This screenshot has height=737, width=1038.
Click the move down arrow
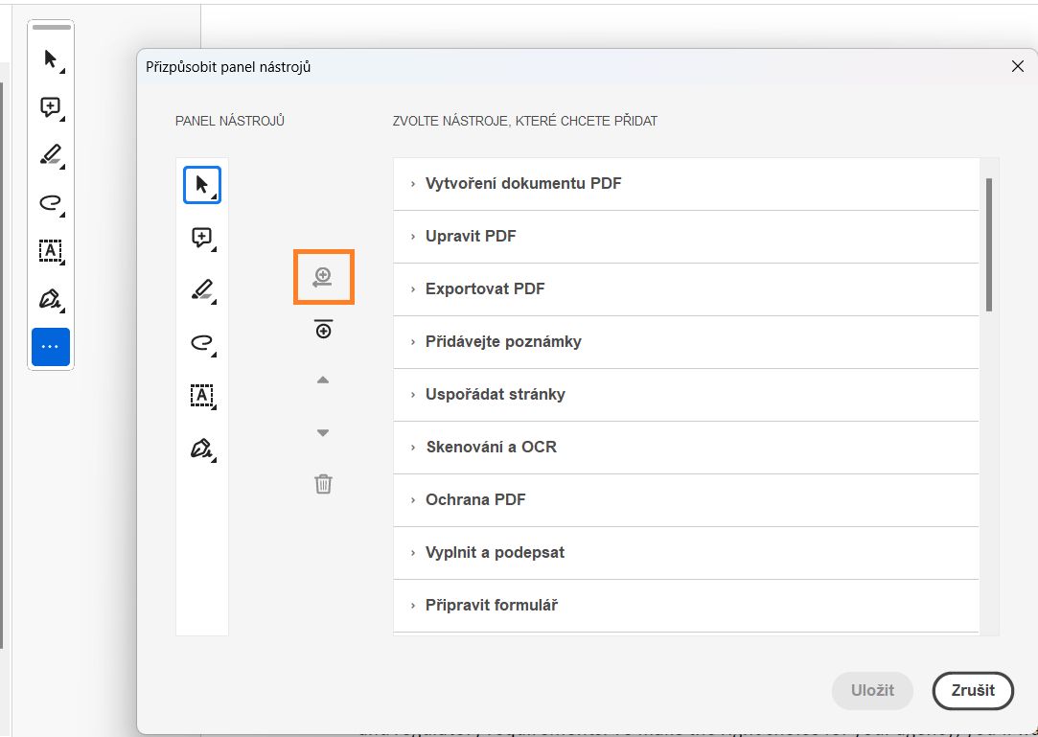324,433
